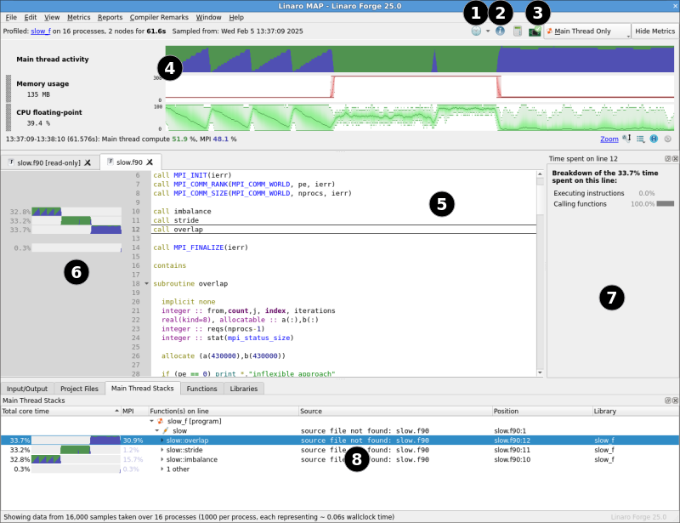The height and width of the screenshot is (523, 680).
Task: Expand the slow::stride stack entry
Action: point(162,450)
